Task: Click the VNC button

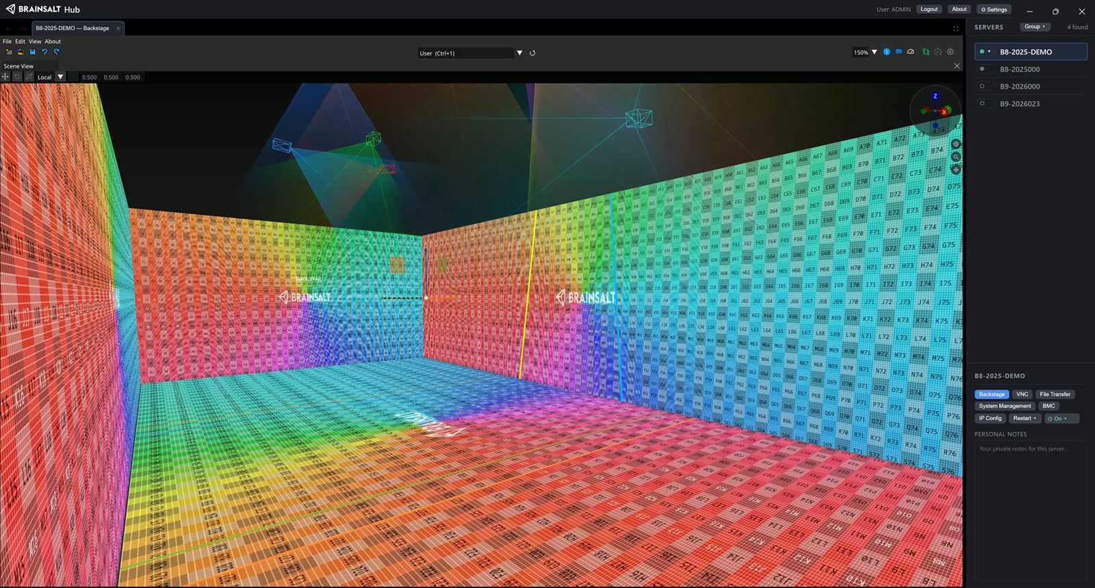Action: pyautogui.click(x=1022, y=394)
